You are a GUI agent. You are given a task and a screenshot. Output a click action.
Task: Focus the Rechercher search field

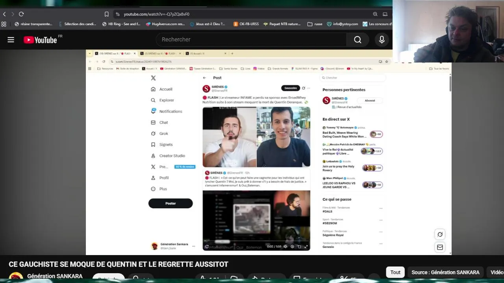(252, 40)
